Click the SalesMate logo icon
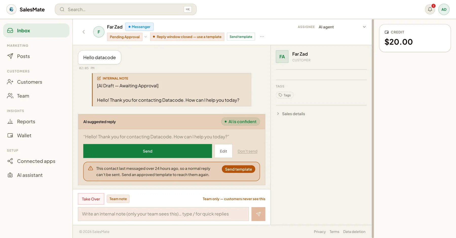The width and height of the screenshot is (456, 238). click(11, 9)
